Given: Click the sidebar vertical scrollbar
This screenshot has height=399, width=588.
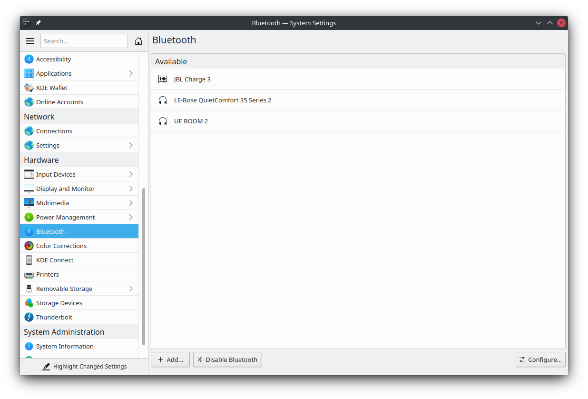Looking at the screenshot, I should tap(144, 267).
